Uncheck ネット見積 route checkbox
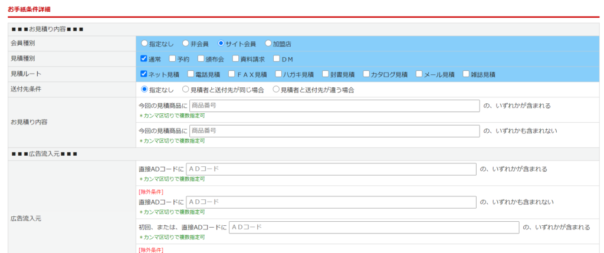This screenshot has width=604, height=253. tap(144, 74)
